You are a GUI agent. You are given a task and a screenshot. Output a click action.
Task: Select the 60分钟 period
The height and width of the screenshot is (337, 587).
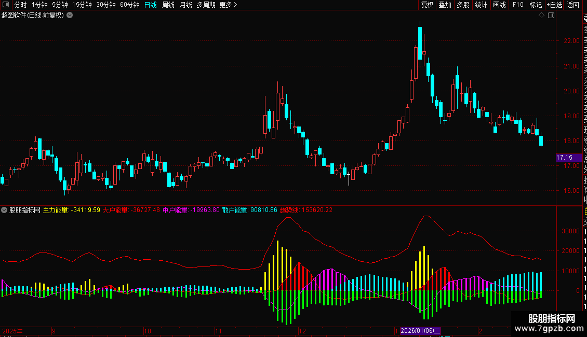pos(130,5)
